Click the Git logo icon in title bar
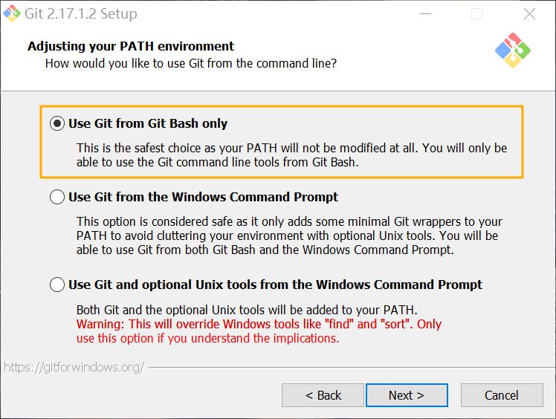556x419 pixels. click(x=12, y=13)
